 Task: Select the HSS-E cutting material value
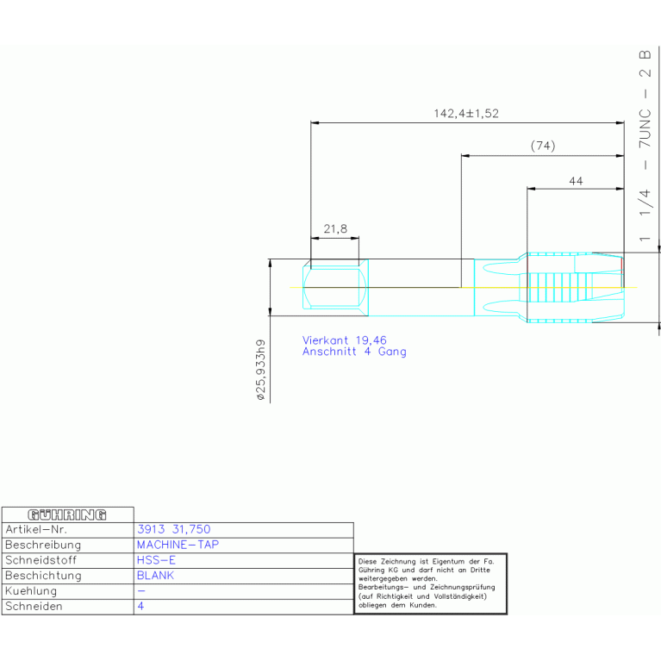[156, 560]
